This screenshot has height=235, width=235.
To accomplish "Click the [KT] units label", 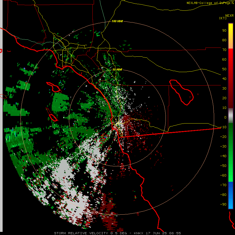I will click(x=223, y=18).
